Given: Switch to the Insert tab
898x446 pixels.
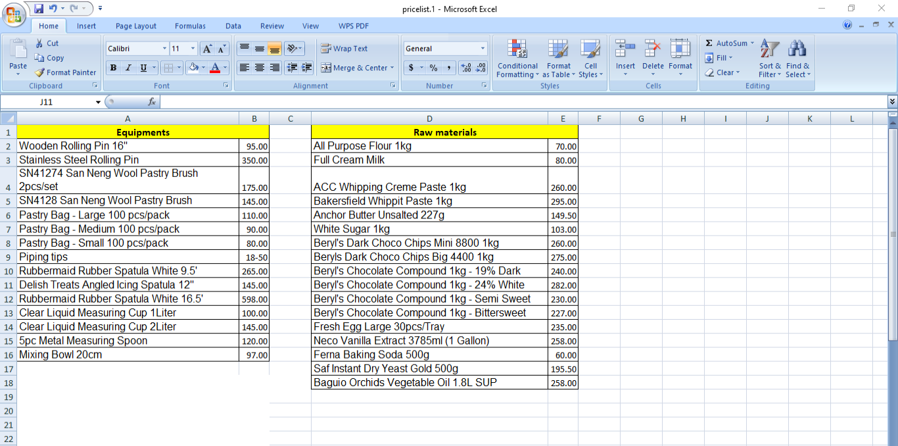Looking at the screenshot, I should click(86, 26).
